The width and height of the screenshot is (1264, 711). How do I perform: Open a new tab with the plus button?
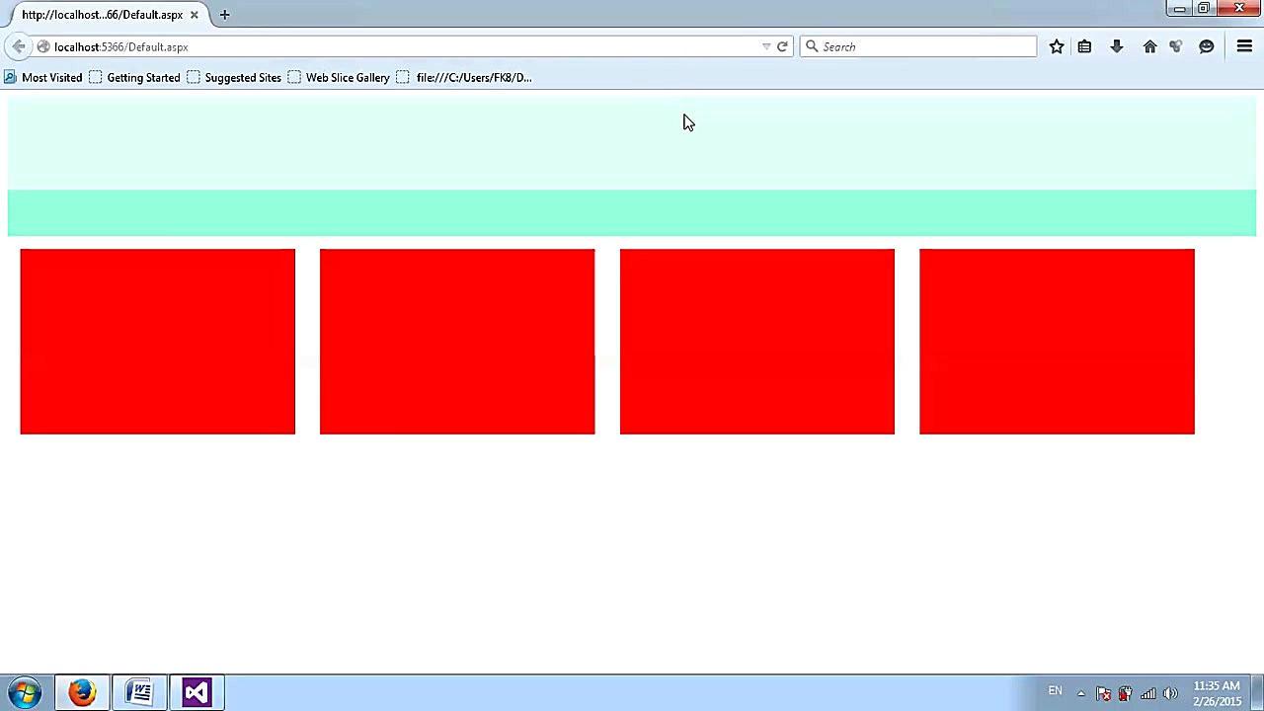224,15
